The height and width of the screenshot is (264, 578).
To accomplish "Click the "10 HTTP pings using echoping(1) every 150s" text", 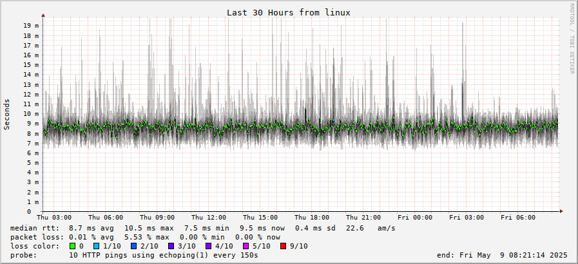I will coord(164,255).
